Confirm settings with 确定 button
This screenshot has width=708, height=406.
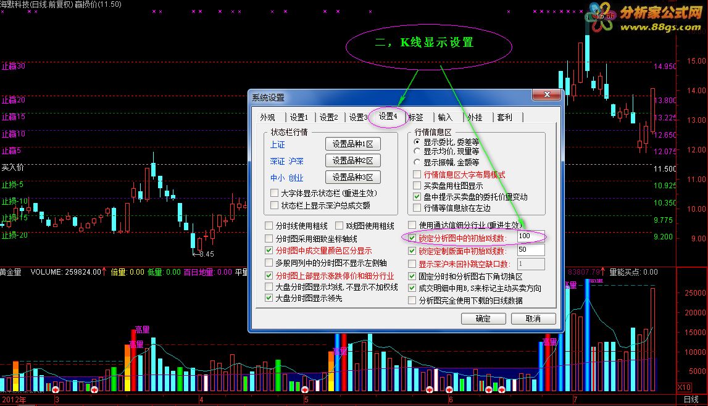(x=483, y=318)
